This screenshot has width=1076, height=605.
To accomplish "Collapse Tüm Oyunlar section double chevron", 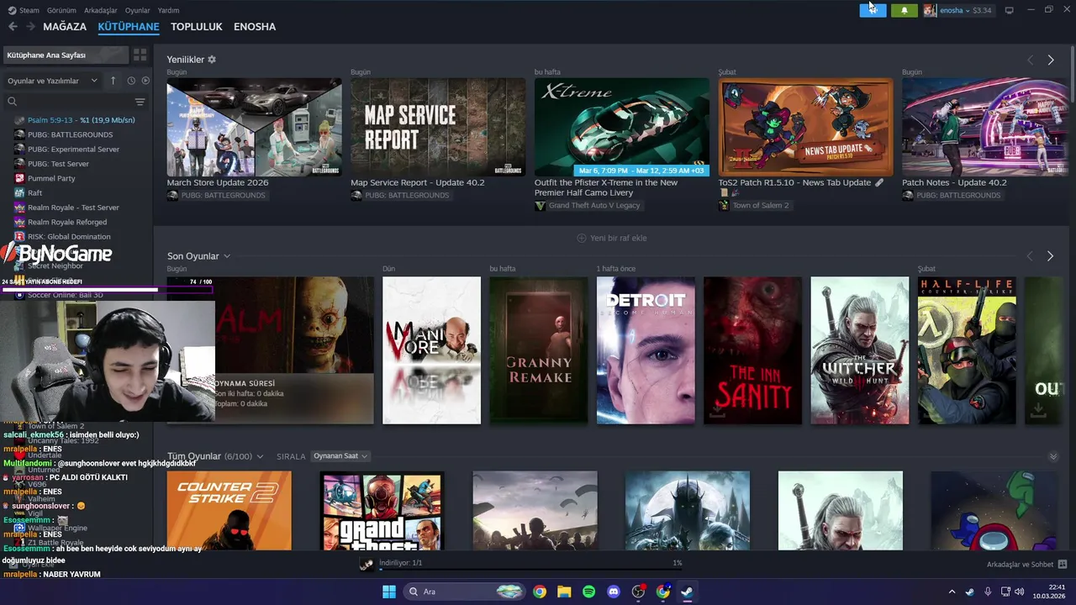I will (x=1053, y=456).
